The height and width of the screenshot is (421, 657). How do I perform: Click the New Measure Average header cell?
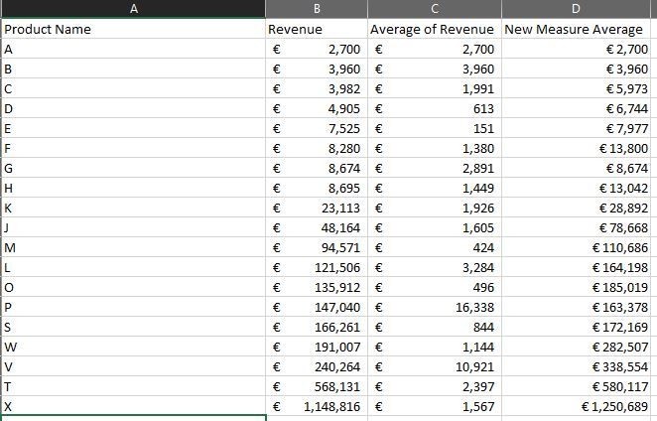pos(576,29)
